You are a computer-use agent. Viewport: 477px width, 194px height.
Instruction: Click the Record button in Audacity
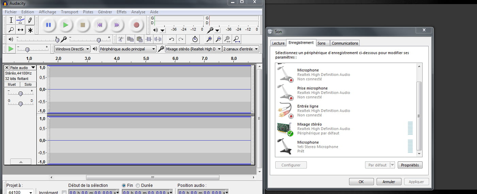pos(136,25)
